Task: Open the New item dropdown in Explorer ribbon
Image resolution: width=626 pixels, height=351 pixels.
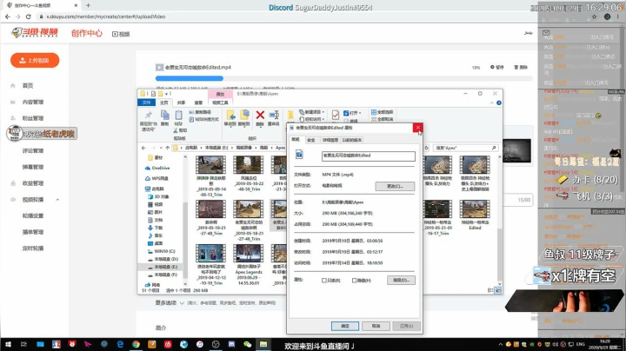Action: (312, 112)
